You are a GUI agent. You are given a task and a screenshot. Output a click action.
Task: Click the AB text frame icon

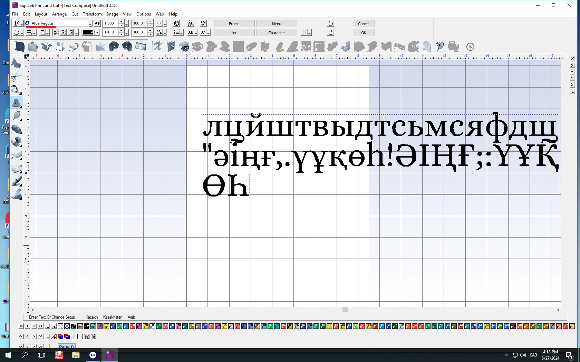pos(191,23)
